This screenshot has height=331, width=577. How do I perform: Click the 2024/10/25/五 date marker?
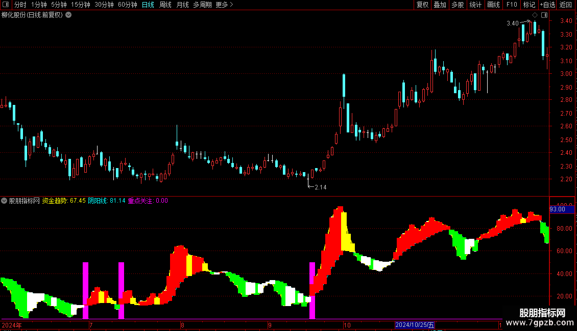tap(415, 325)
